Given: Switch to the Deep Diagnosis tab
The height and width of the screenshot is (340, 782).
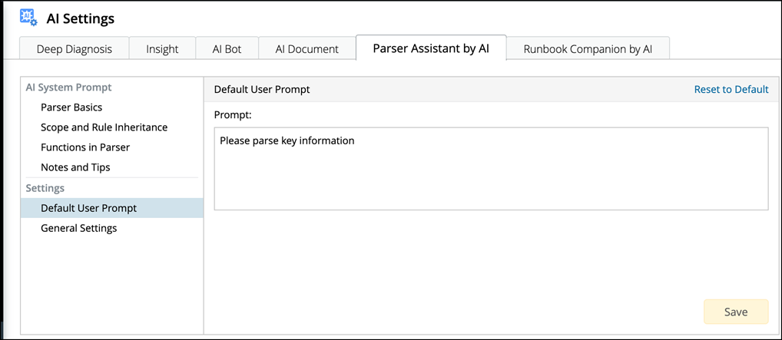Looking at the screenshot, I should click(74, 48).
